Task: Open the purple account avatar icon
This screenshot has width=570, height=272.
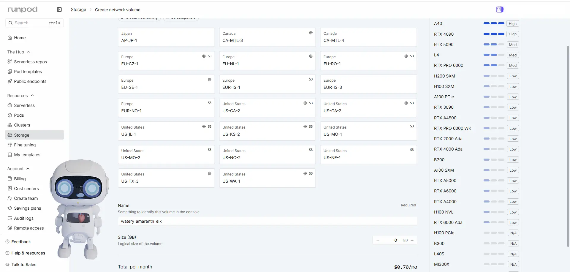Action: (x=500, y=10)
